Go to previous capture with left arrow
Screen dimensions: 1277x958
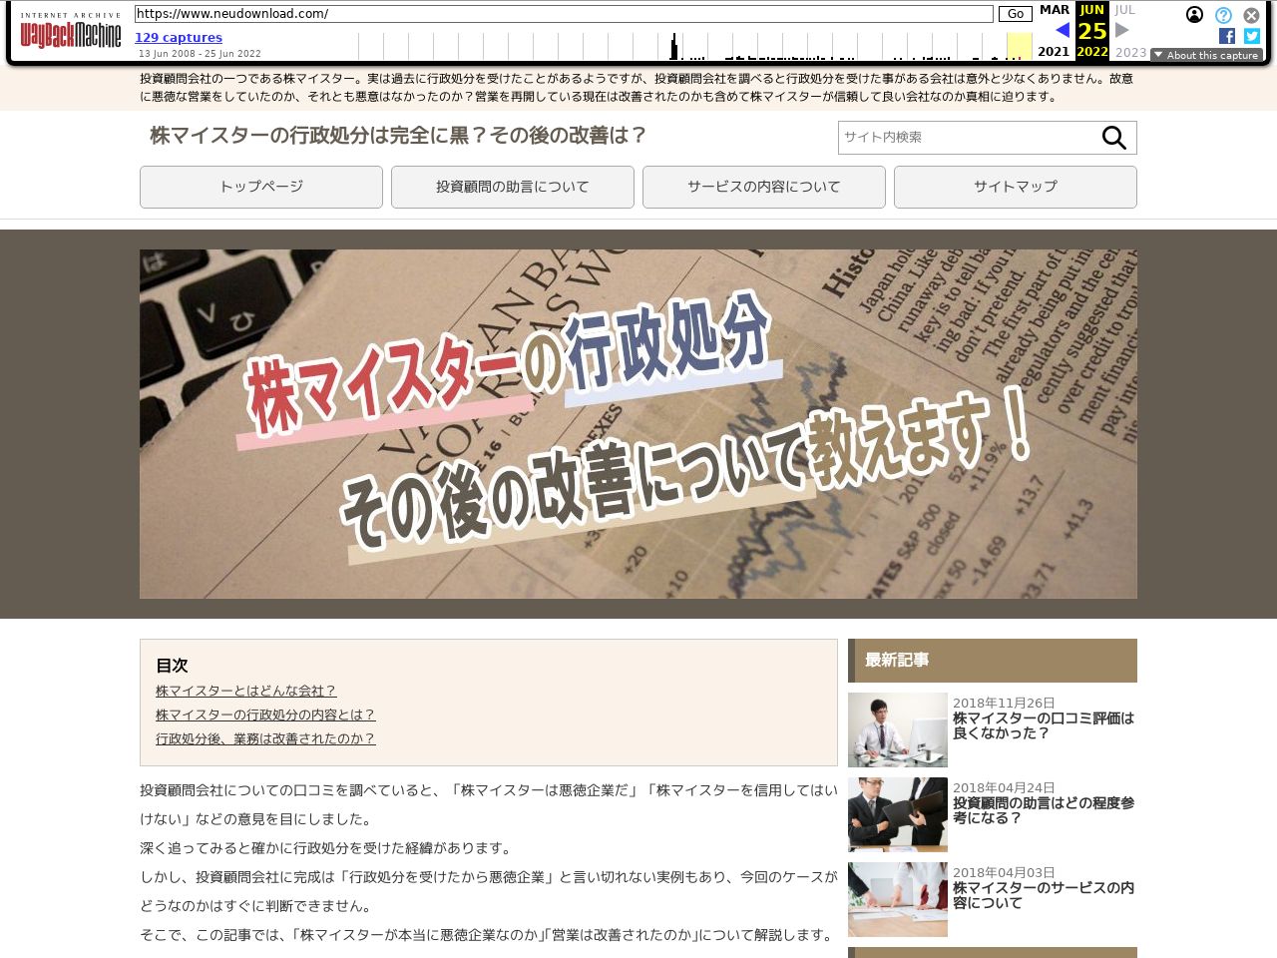tap(1063, 31)
